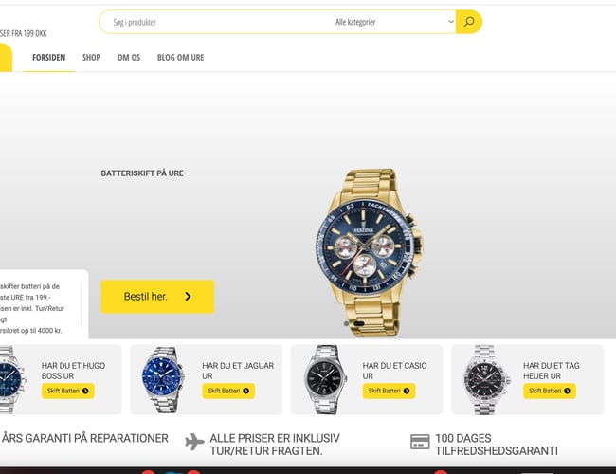Image resolution: width=616 pixels, height=474 pixels.
Task: Click the credit card guarantee icon
Action: tap(420, 442)
